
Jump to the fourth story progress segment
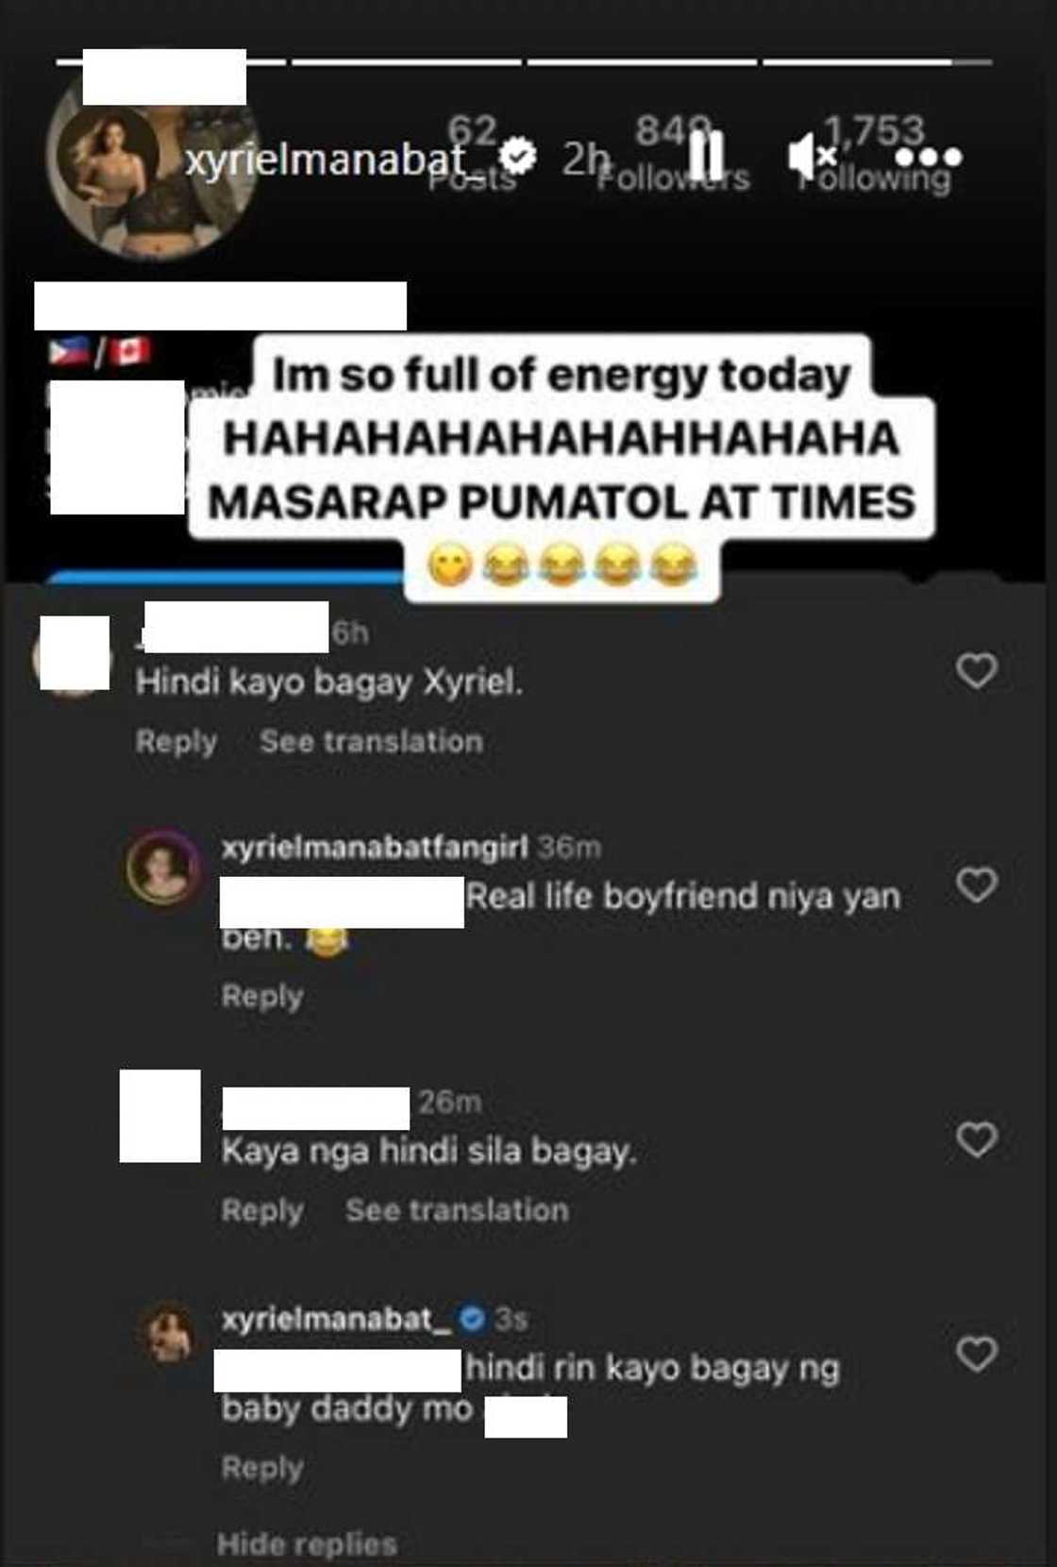[x=878, y=62]
